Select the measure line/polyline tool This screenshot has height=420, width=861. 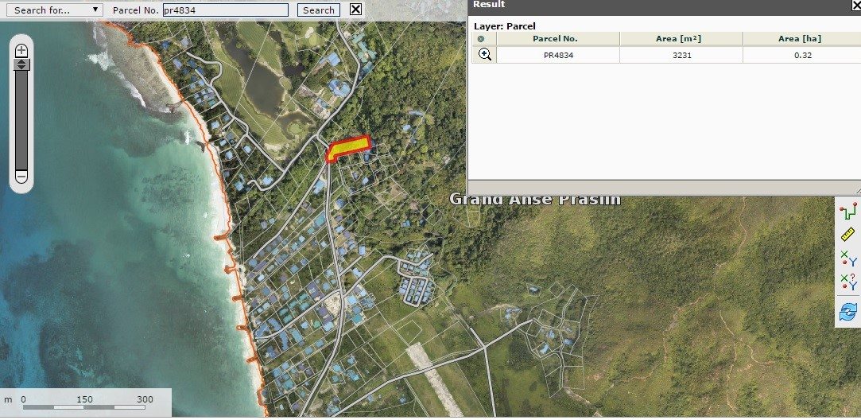coord(848,211)
